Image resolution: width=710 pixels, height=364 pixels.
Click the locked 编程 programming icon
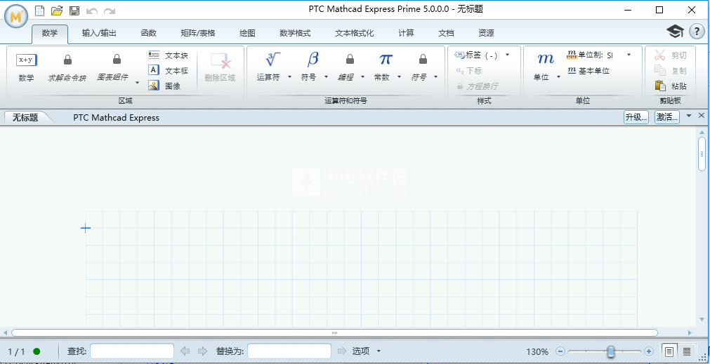tap(350, 59)
